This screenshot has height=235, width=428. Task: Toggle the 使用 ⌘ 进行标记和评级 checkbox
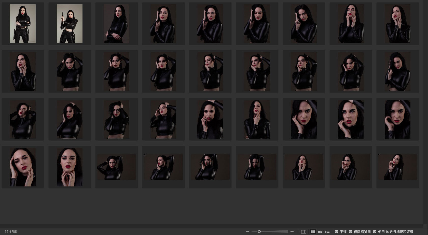375,232
